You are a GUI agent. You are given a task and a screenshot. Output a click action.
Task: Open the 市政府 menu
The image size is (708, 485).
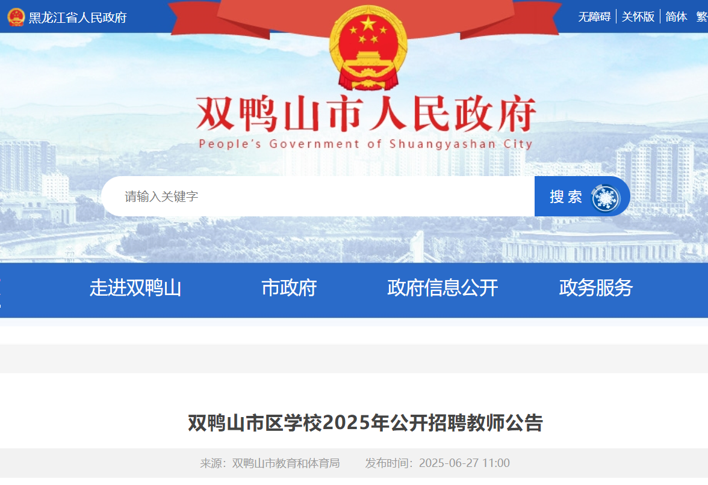click(x=289, y=288)
